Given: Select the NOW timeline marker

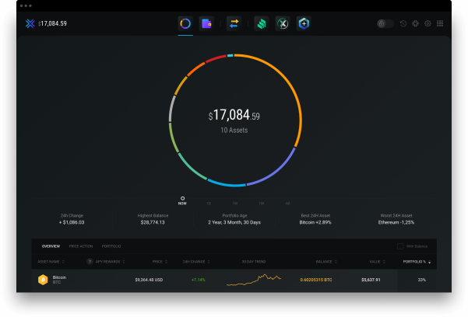Looking at the screenshot, I should coord(182,200).
